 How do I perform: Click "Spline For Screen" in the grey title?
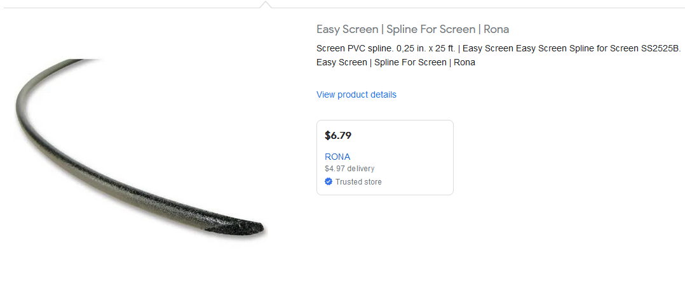431,29
